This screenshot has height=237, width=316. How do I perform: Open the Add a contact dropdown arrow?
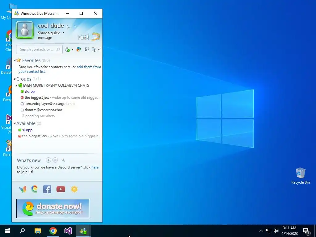(73, 50)
